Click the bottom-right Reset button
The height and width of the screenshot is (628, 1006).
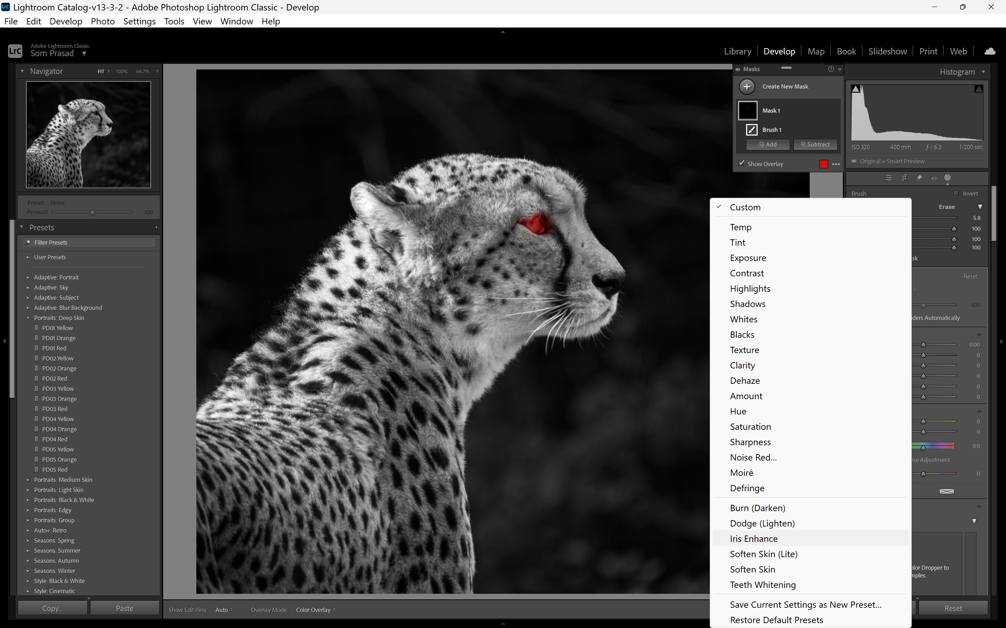click(x=953, y=608)
